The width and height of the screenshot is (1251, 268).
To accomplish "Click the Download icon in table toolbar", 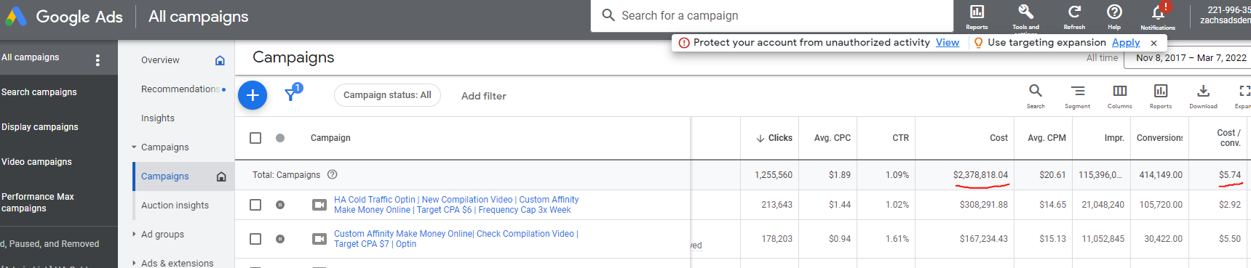I will pyautogui.click(x=1203, y=91).
